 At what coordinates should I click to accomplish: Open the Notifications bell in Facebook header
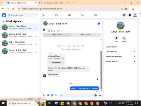tap(130, 15)
